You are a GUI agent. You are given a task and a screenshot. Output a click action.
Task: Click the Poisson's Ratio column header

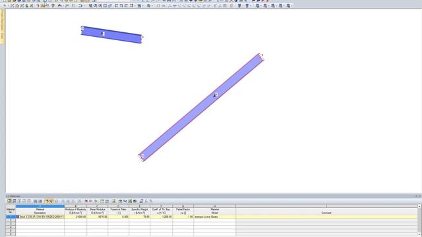[x=119, y=211]
